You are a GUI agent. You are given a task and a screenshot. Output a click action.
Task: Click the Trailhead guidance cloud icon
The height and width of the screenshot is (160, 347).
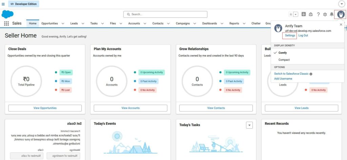point(311,14)
